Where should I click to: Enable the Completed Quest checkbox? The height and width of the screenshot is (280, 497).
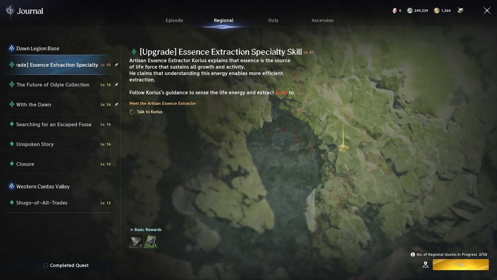[x=46, y=266]
